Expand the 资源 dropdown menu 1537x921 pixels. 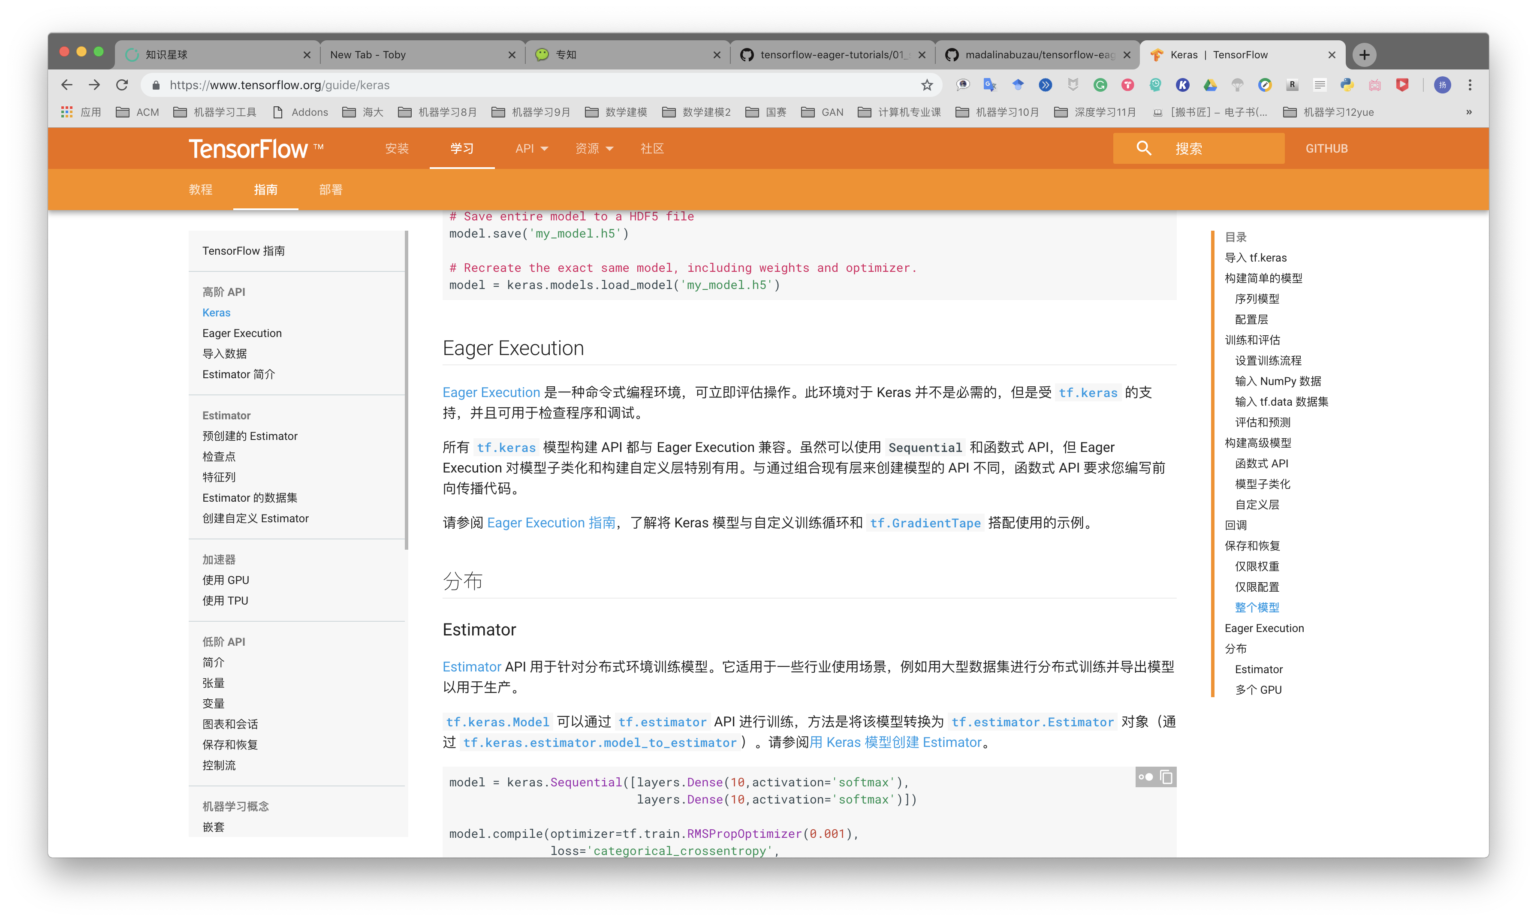point(594,148)
